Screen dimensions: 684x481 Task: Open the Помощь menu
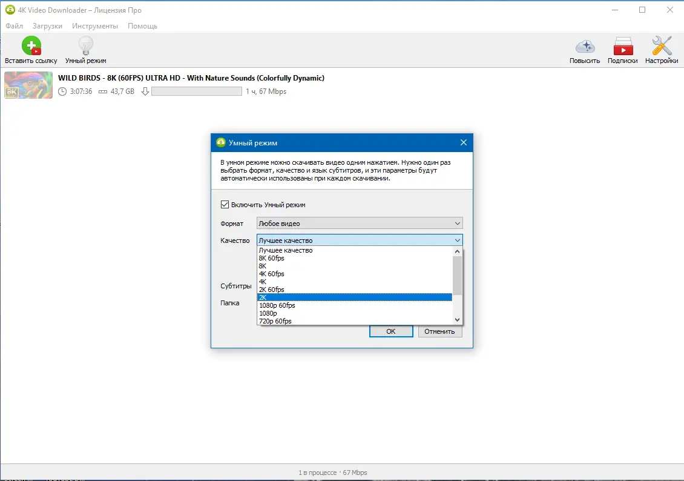[143, 26]
